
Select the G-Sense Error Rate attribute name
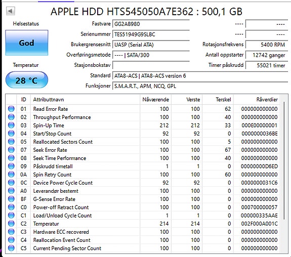point(54,199)
